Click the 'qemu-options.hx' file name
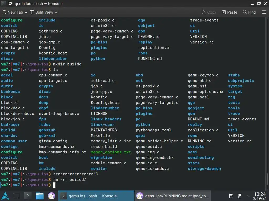Screen dimensions: 269x201 205,92
